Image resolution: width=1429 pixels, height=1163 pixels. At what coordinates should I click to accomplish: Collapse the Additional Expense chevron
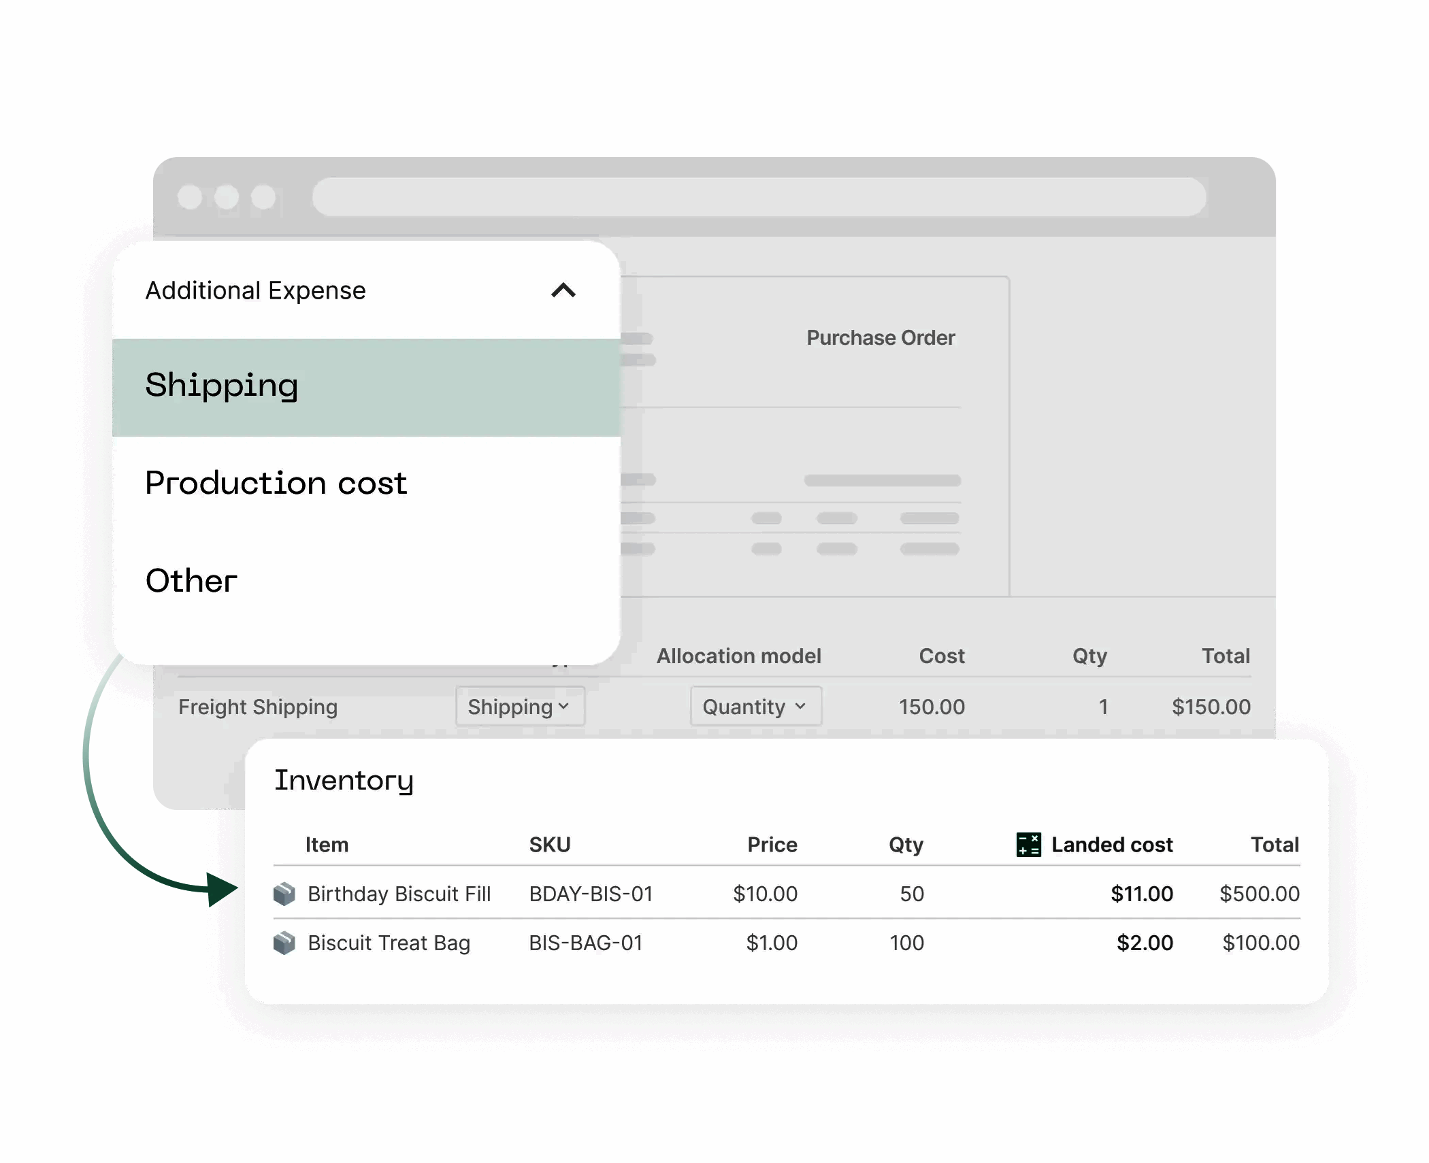coord(563,290)
